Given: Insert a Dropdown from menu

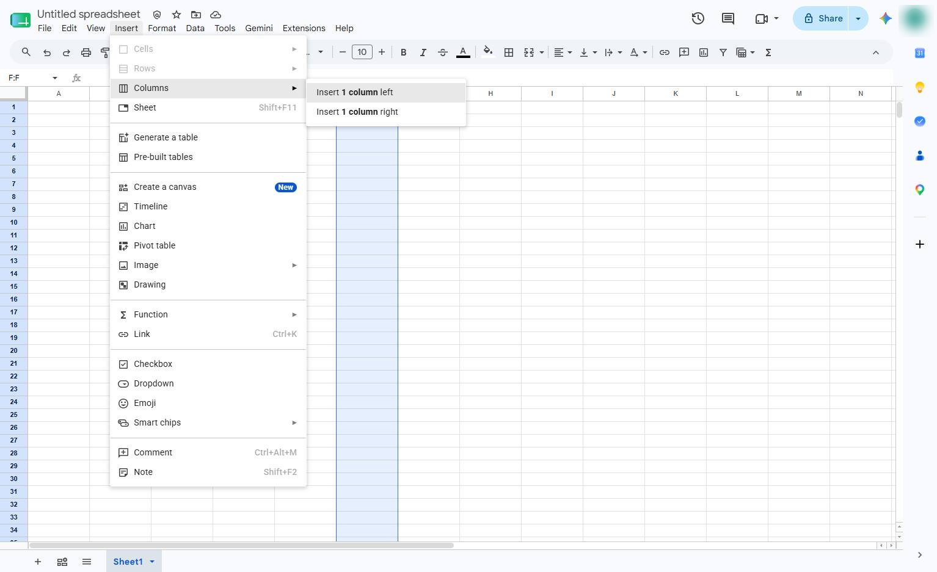Looking at the screenshot, I should coord(208,383).
